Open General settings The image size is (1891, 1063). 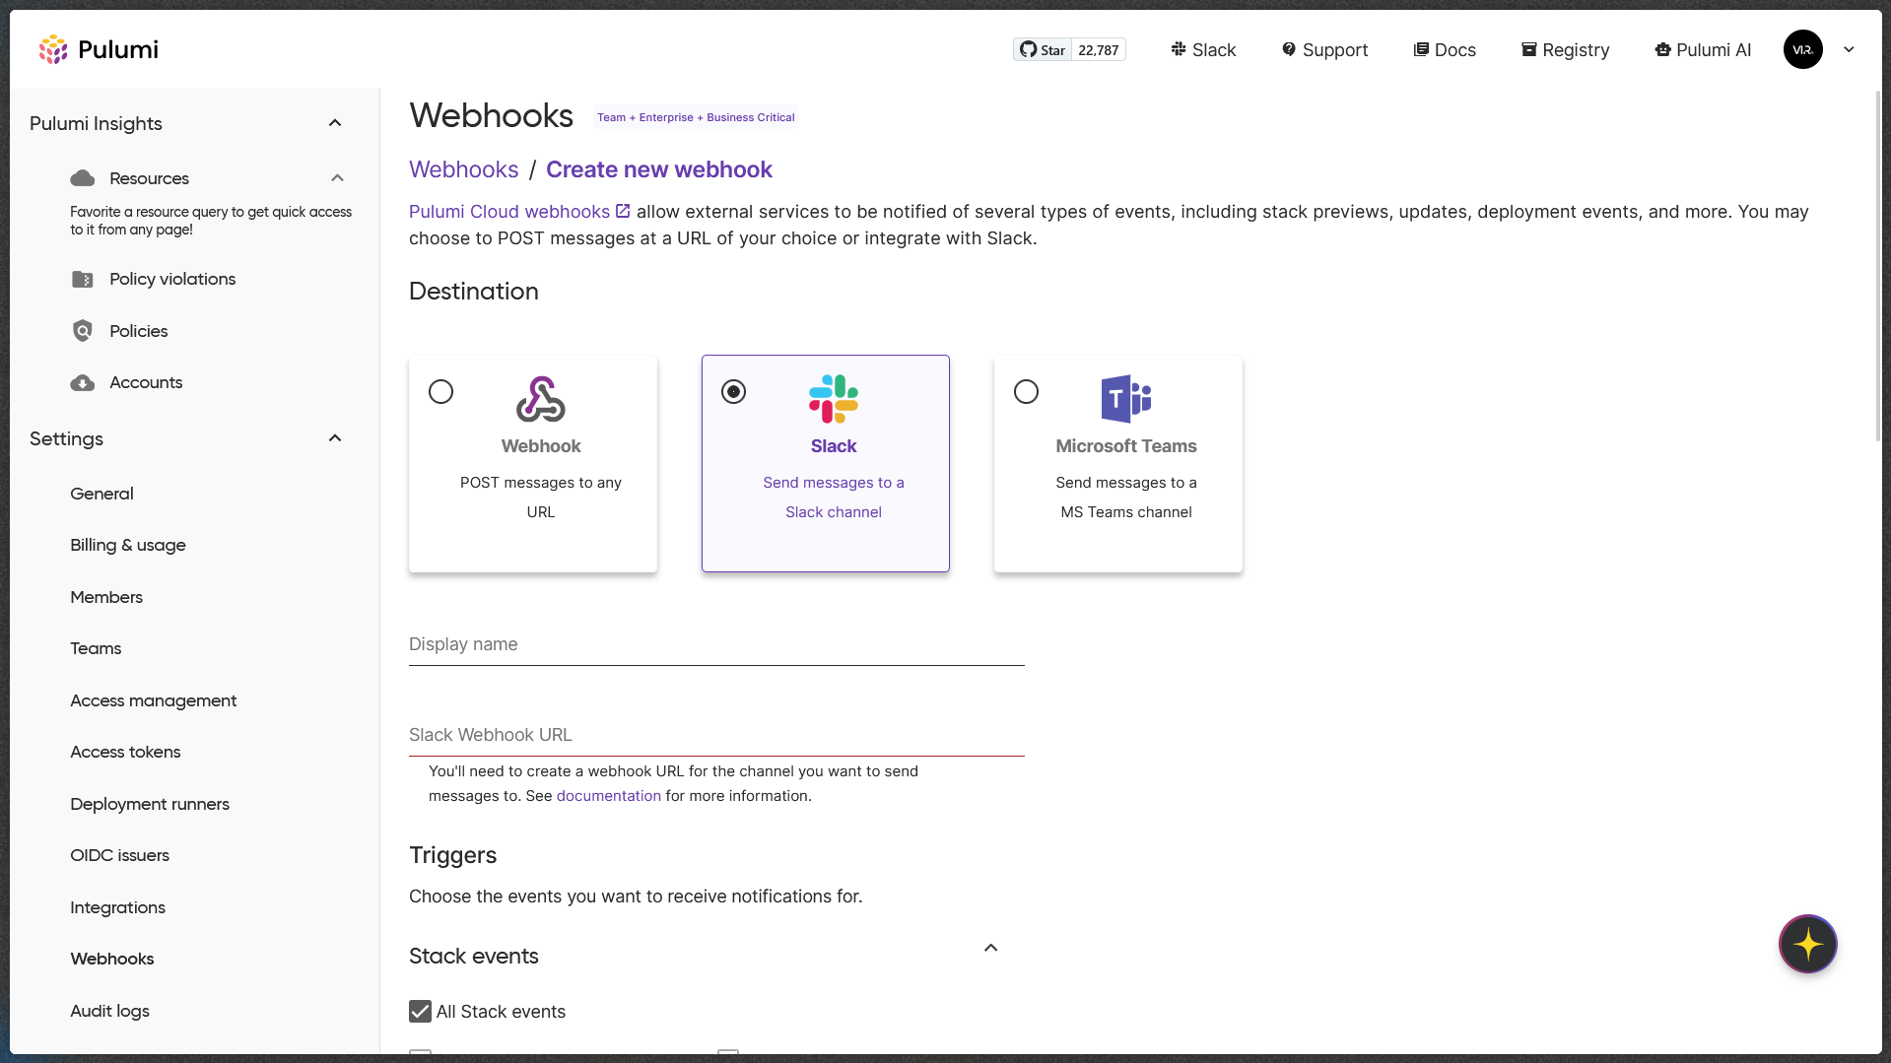click(101, 494)
